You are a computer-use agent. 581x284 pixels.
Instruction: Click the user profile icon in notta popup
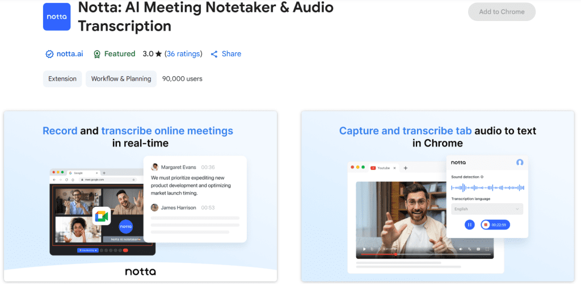coord(520,162)
